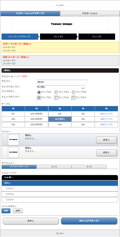120x237 pixels.
Task: Click the Teaser Image banner
Action: coord(60,24)
